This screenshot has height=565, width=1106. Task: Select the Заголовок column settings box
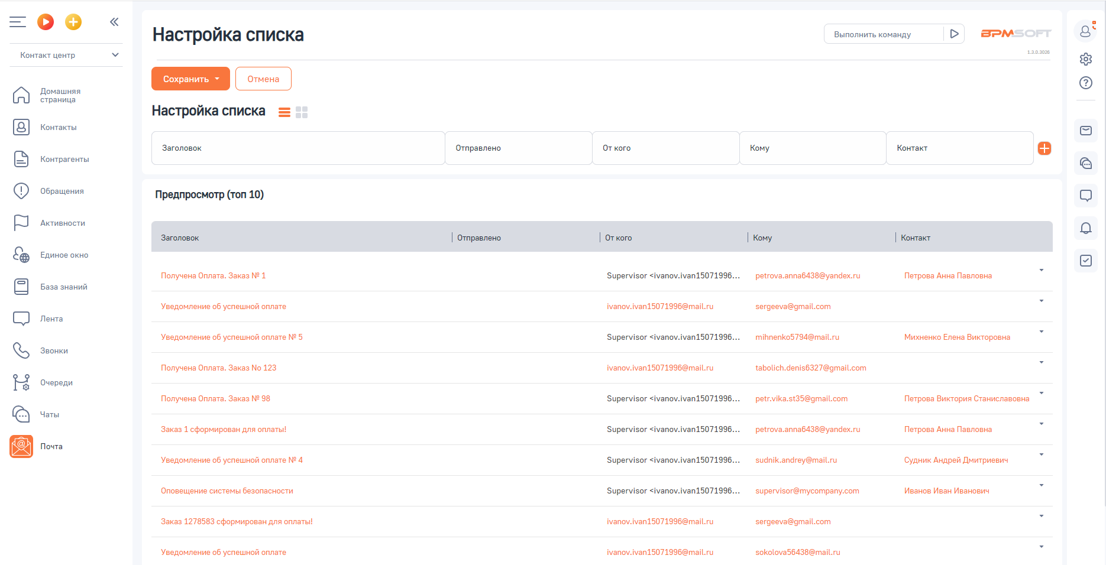[298, 148]
